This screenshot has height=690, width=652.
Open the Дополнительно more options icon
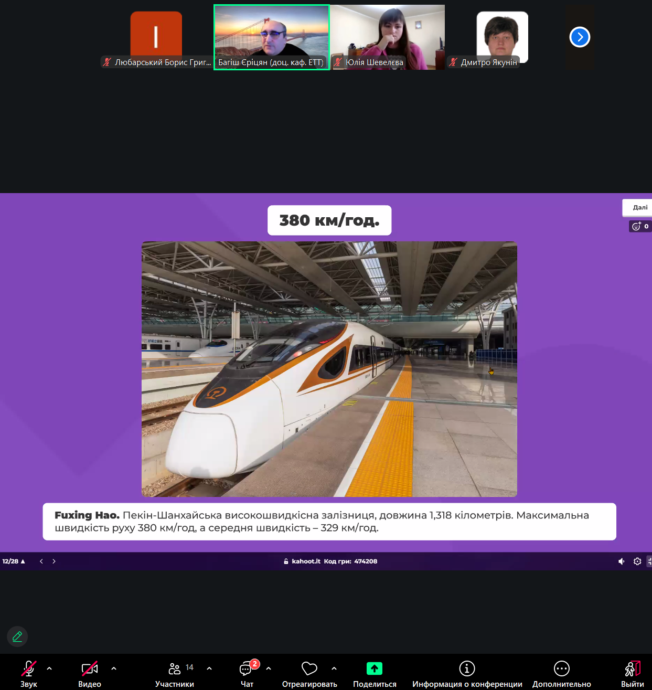click(x=561, y=668)
